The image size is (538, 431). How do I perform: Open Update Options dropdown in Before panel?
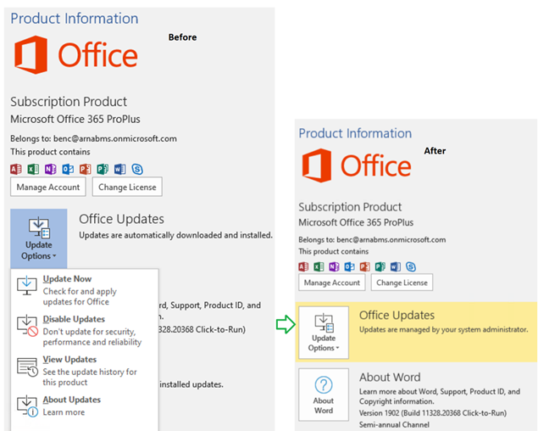tap(39, 238)
